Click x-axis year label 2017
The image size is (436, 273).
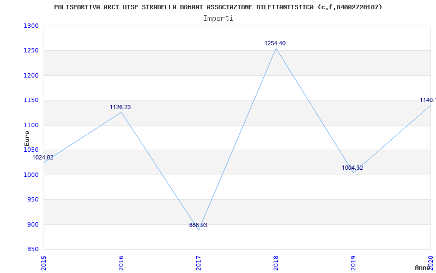tap(198, 263)
